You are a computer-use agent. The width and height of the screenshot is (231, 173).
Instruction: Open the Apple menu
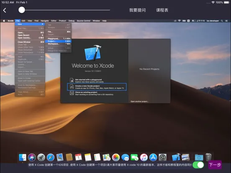pos(4,21)
